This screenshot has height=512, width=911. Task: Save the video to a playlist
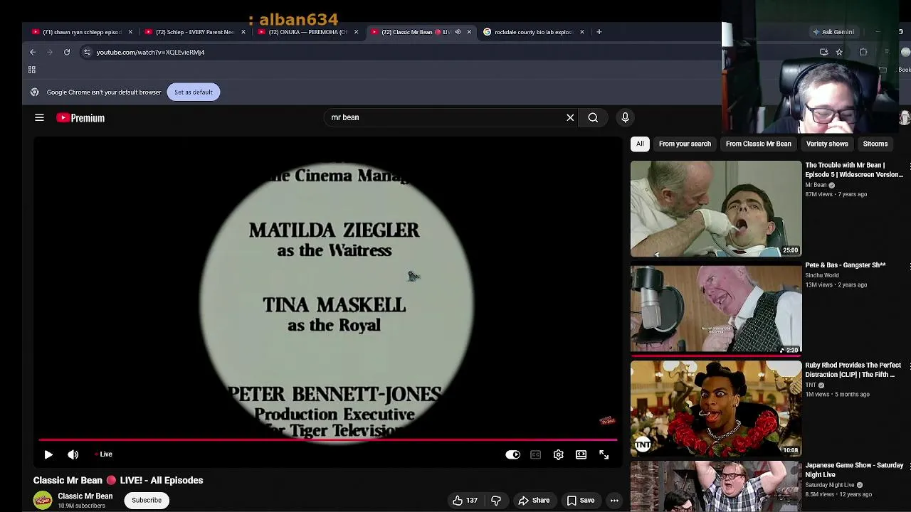[x=581, y=501]
